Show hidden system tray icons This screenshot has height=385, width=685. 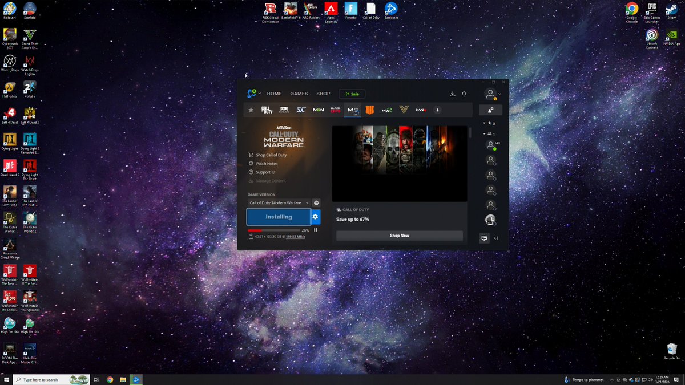[x=612, y=380]
